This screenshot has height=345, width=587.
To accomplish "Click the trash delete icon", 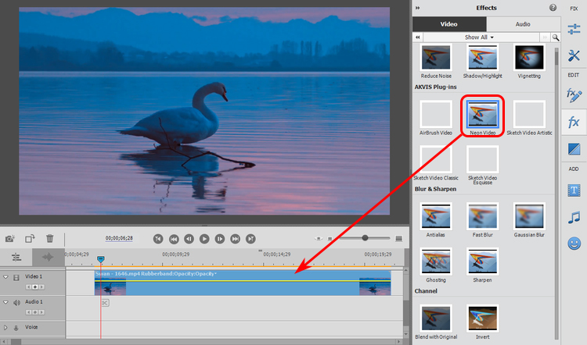I will point(50,238).
